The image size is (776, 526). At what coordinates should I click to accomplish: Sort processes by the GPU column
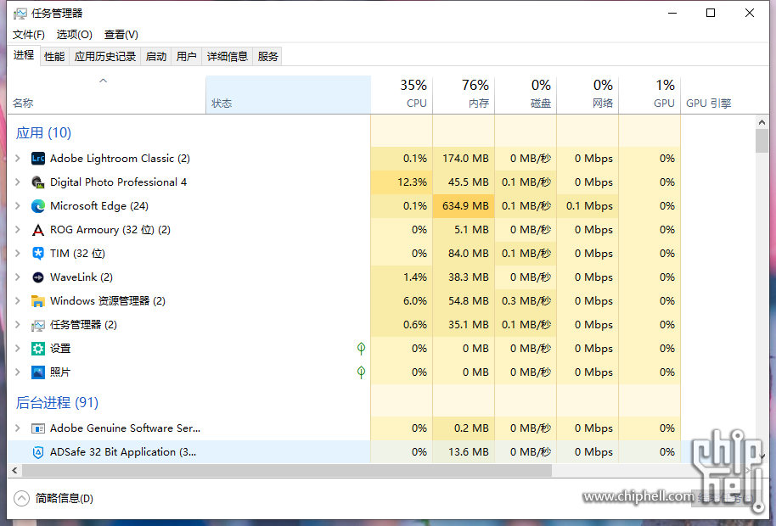[x=649, y=95]
